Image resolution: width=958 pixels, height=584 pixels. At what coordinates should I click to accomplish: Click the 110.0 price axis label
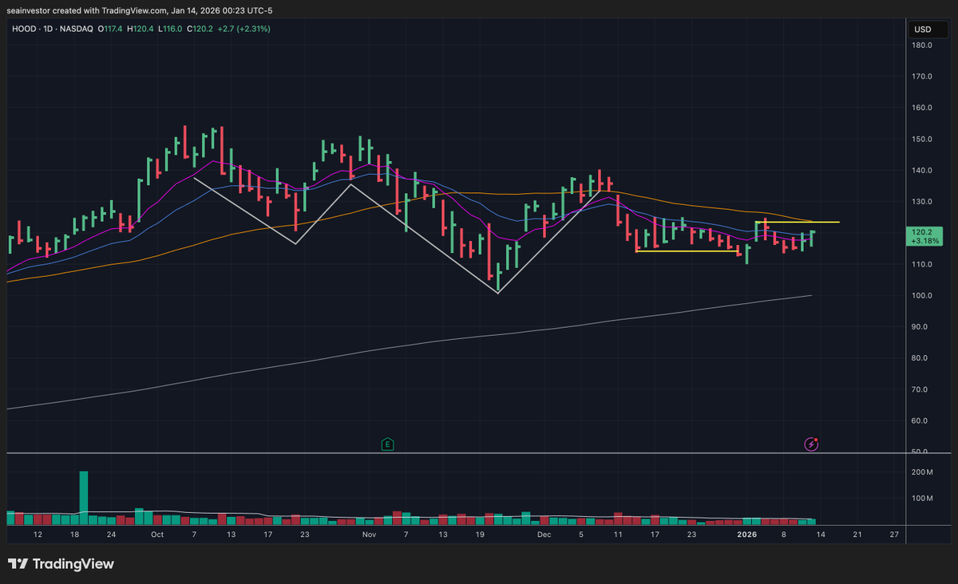(923, 264)
